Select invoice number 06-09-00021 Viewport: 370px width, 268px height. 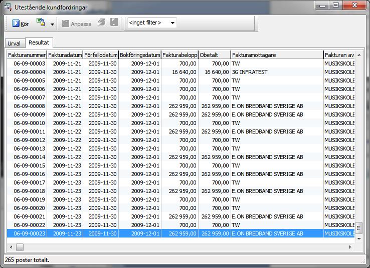click(29, 216)
